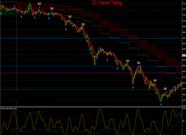Image resolution: width=186 pixels, height=135 pixels.
Task: Select the thick dark blue horizontal line mid-chart
Action: tap(91, 66)
